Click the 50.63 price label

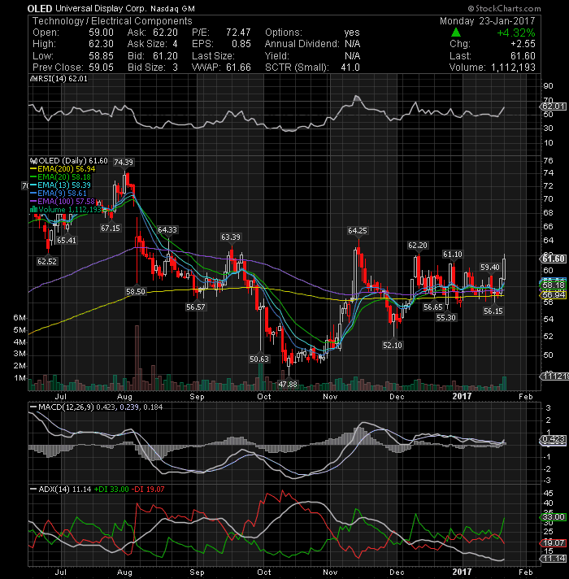point(259,359)
